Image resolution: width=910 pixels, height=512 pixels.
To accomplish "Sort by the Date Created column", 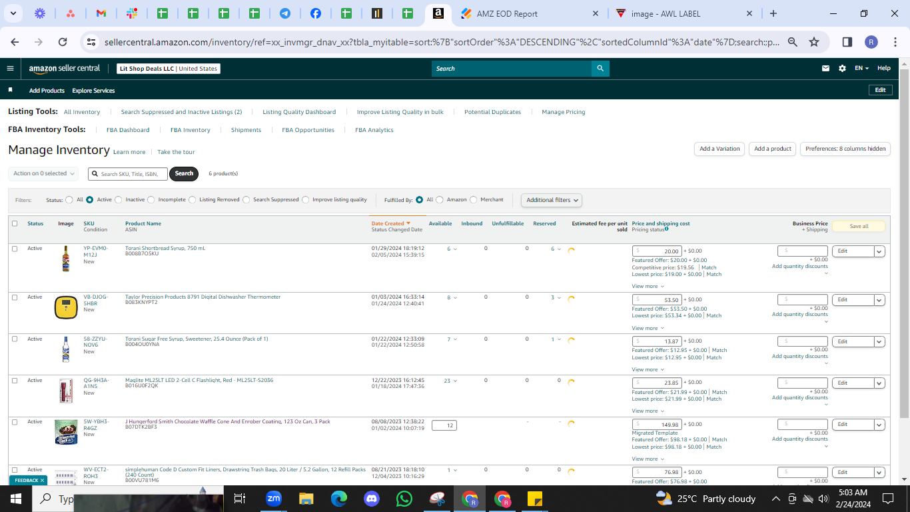I will click(x=390, y=223).
